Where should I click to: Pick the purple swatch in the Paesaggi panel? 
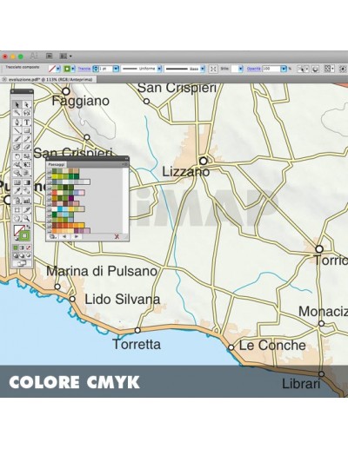tap(71, 198)
